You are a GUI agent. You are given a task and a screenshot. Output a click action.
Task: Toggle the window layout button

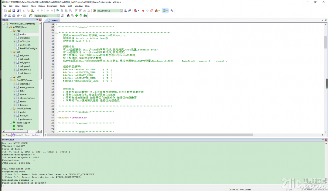pos(164,11)
